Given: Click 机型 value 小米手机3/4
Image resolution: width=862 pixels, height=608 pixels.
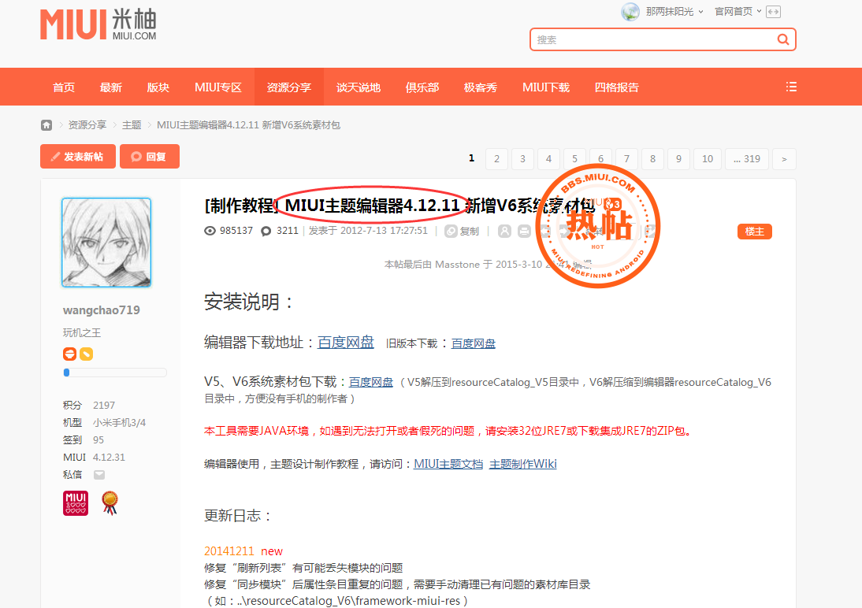Looking at the screenshot, I should click(119, 423).
